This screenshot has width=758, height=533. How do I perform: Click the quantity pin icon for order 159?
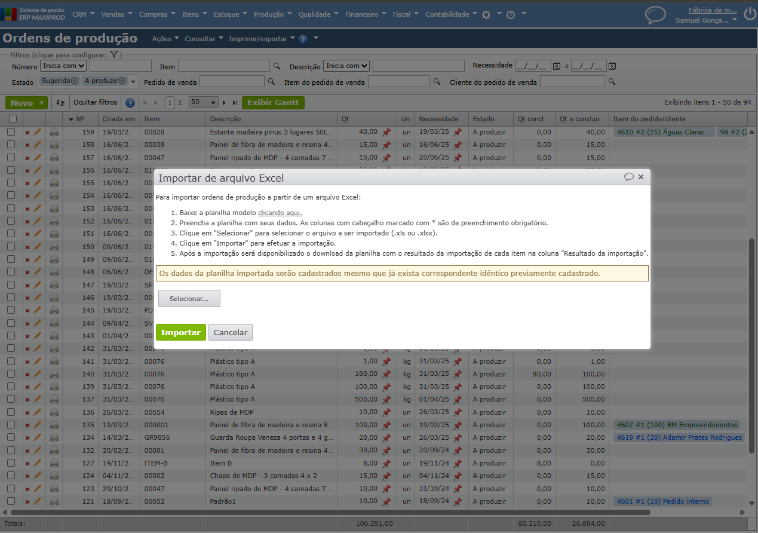click(386, 132)
